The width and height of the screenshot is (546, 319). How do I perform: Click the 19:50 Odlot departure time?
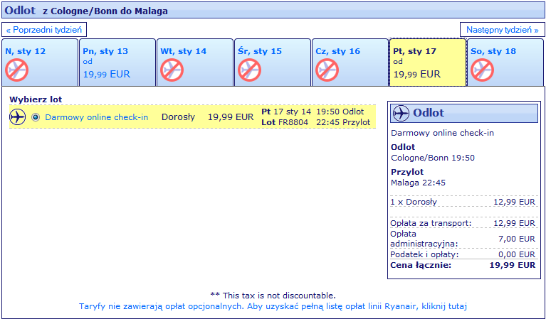[x=340, y=112]
